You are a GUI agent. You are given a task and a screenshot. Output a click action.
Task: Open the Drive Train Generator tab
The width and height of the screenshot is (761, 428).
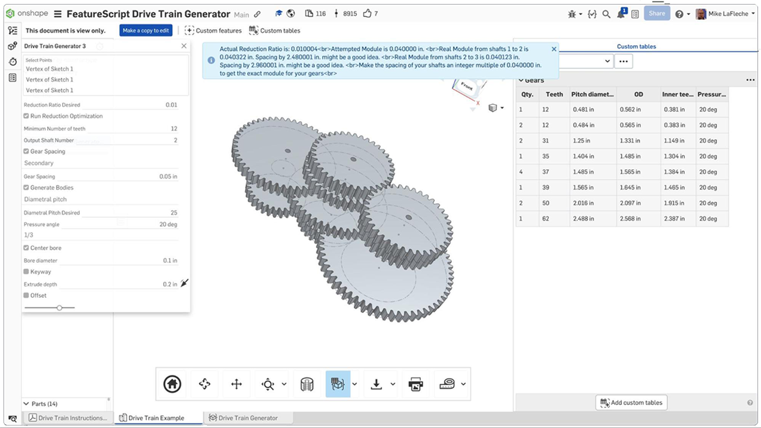tap(247, 418)
